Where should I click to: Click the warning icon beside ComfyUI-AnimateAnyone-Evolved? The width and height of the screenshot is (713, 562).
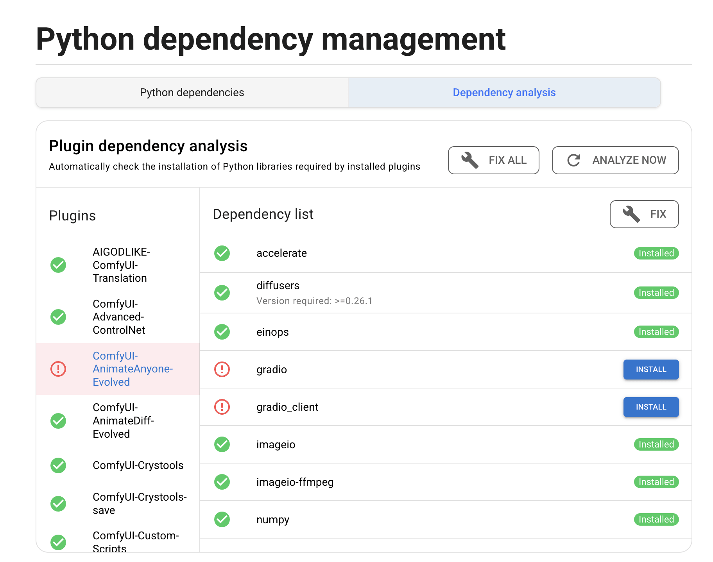(x=58, y=369)
